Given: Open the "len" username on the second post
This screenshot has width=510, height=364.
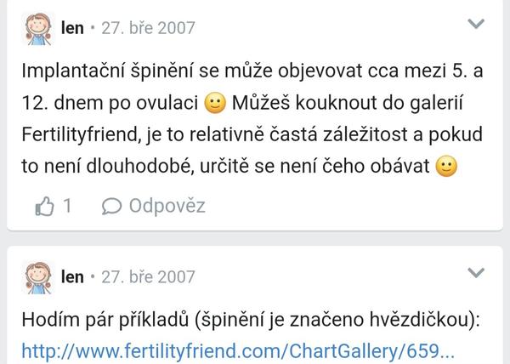Looking at the screenshot, I should (x=73, y=277).
